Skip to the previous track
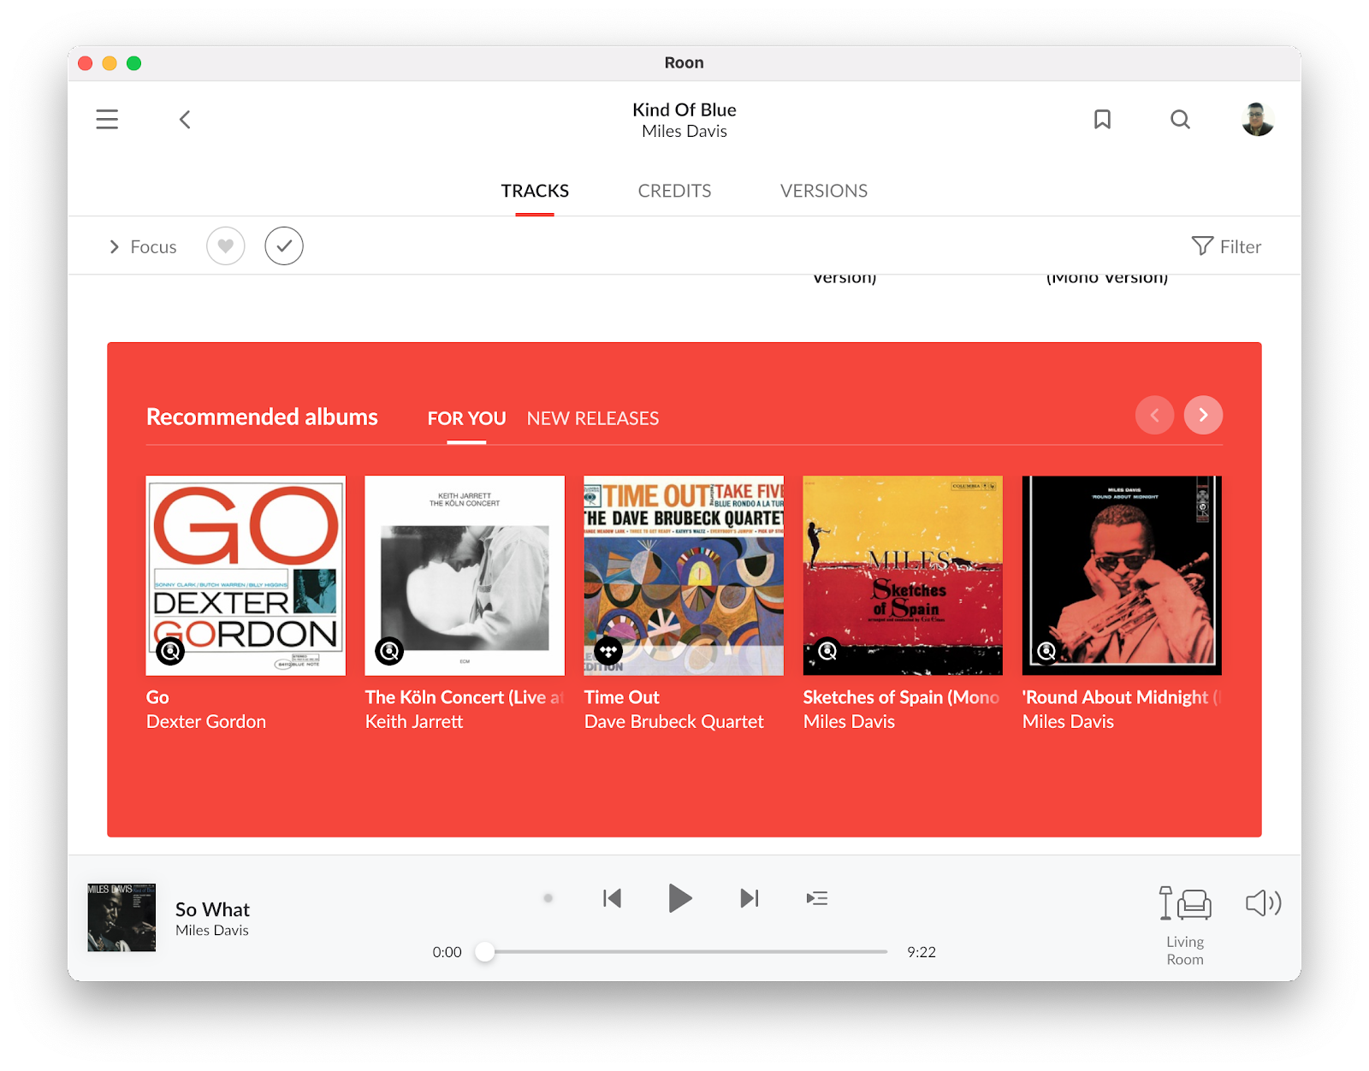This screenshot has width=1369, height=1071. 612,898
